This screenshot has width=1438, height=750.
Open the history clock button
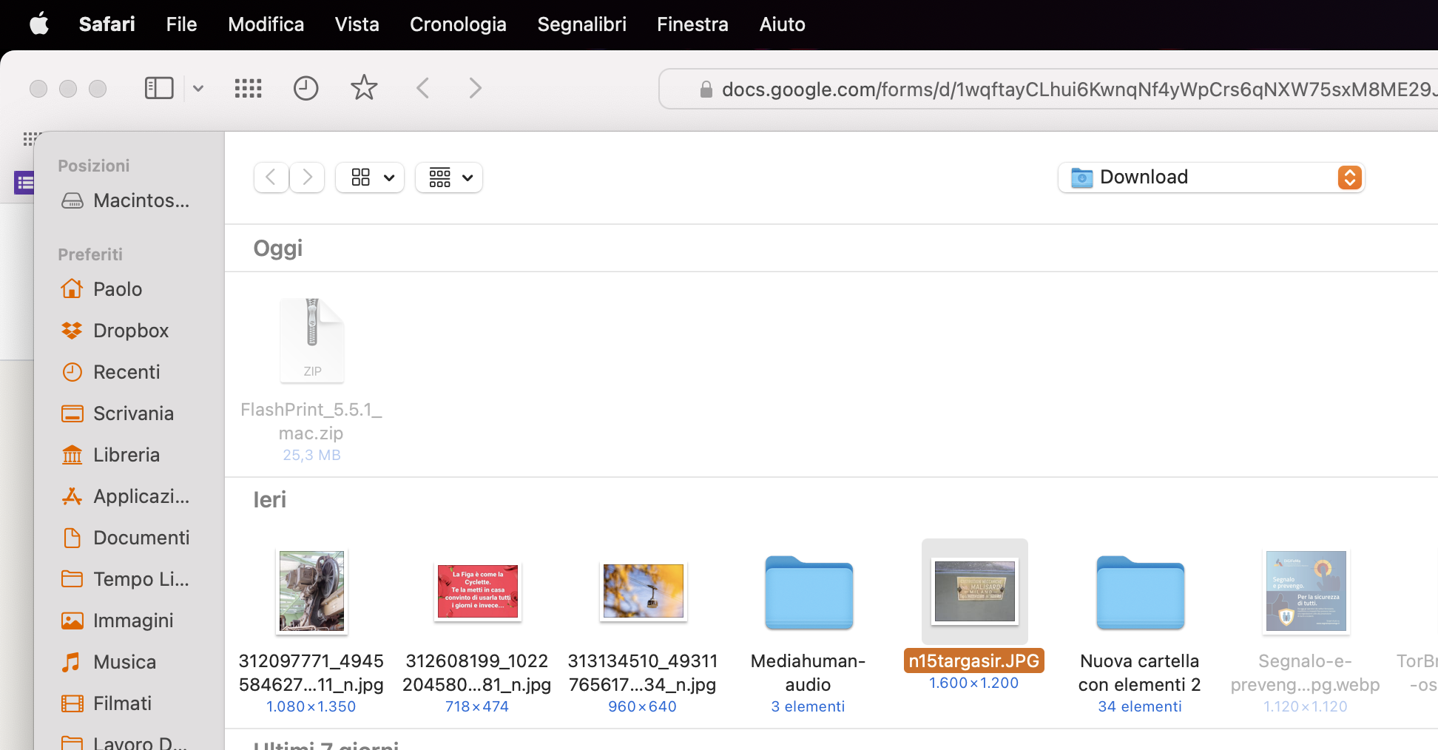pos(306,89)
